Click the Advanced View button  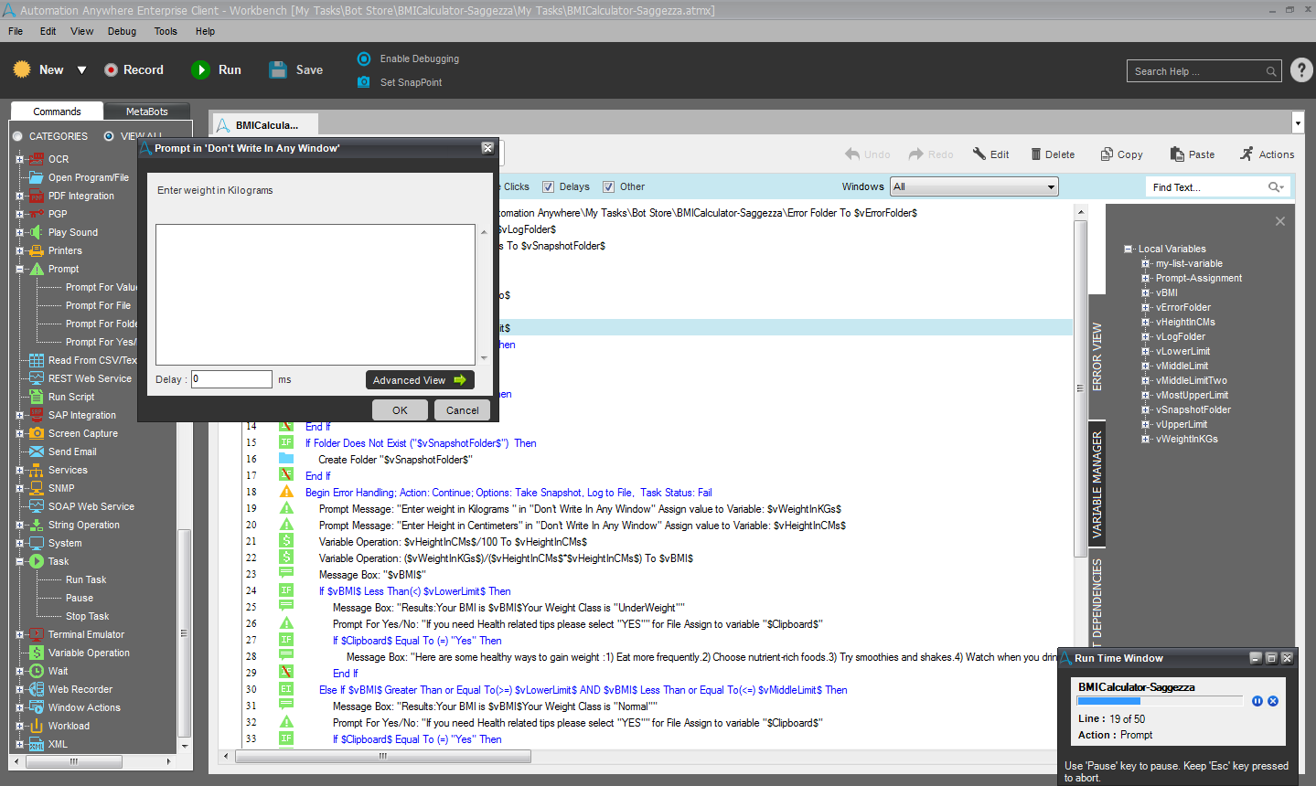tap(420, 380)
